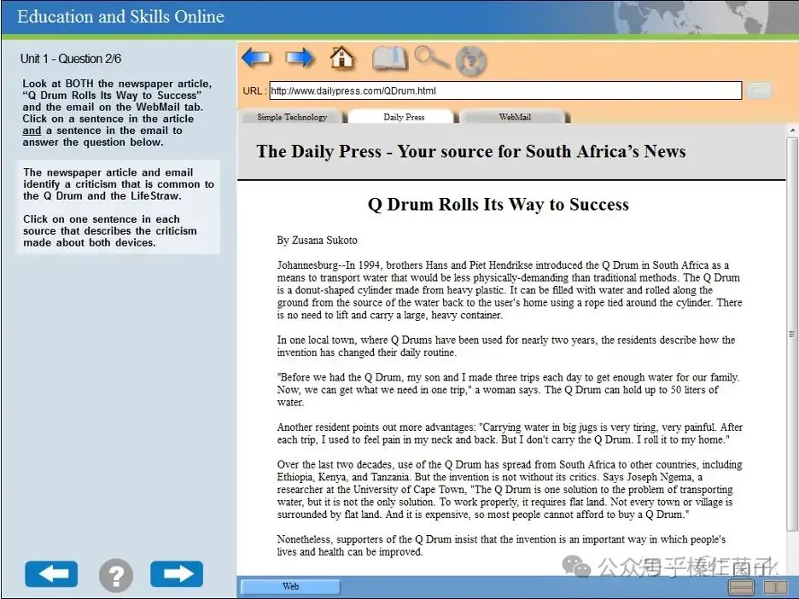Click sentence starting 'Over the last two decades'
Viewport: 799px width, 599px height.
click(x=510, y=471)
